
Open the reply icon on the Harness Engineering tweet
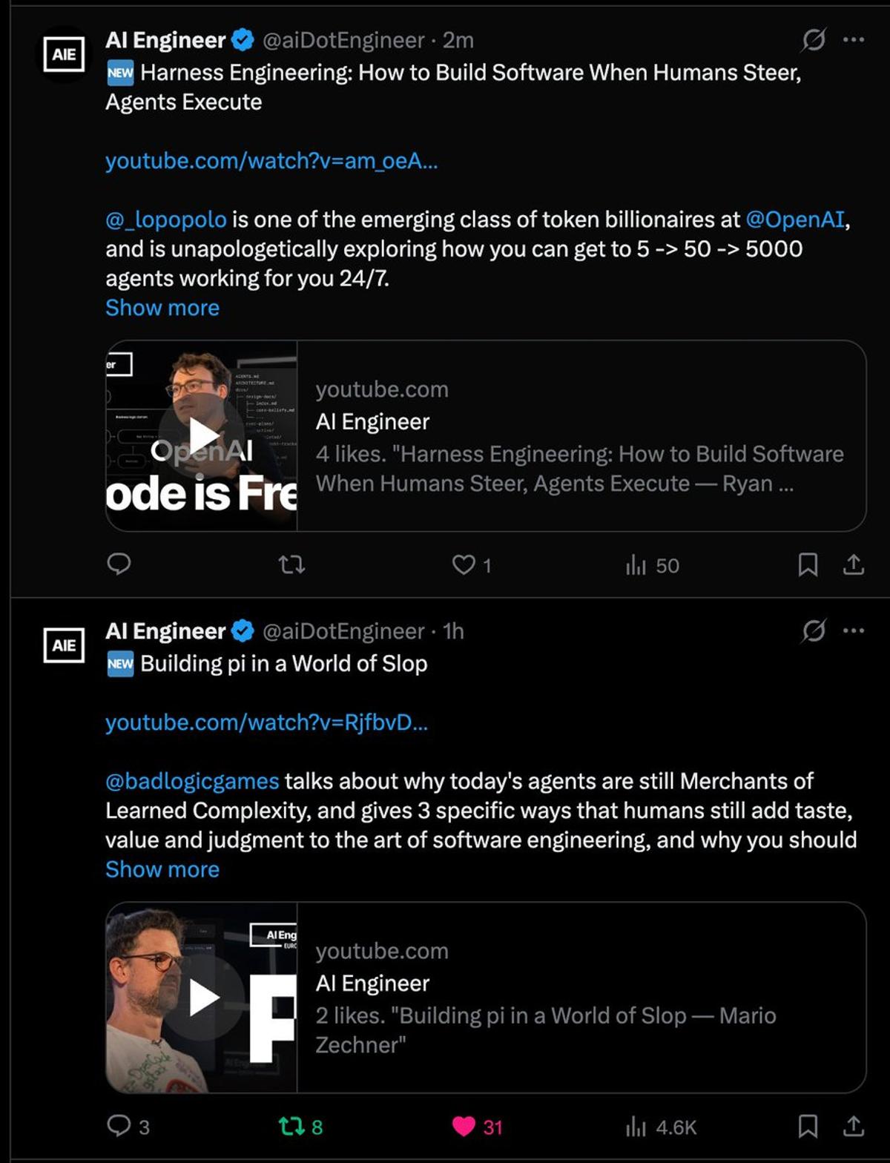[x=119, y=566]
